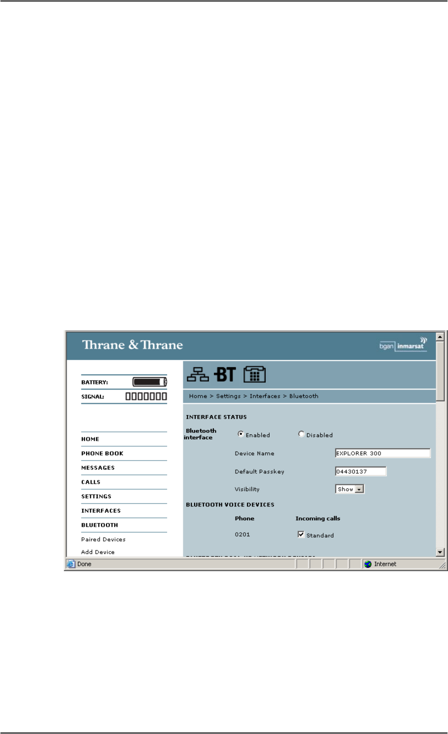The height and width of the screenshot is (734, 448).
Task: Open the Visibility dropdown
Action: 349,489
